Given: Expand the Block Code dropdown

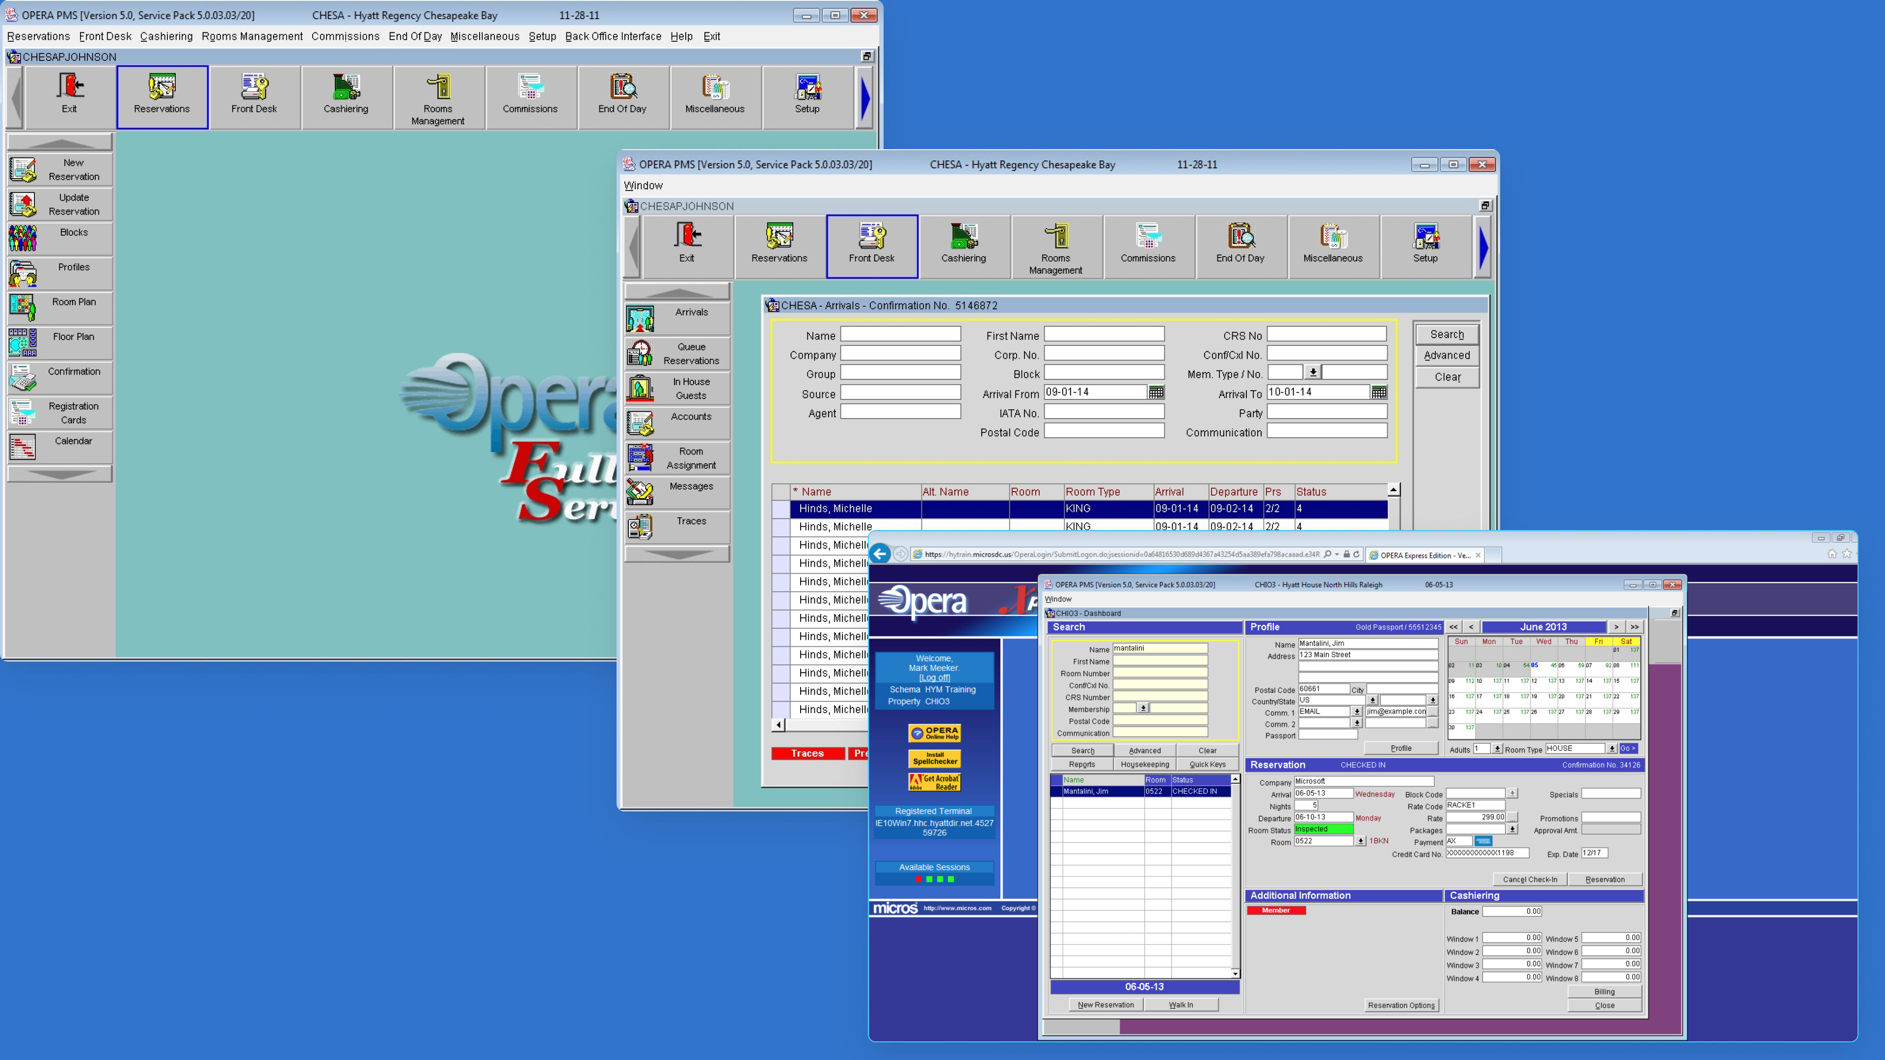Looking at the screenshot, I should pyautogui.click(x=1512, y=794).
